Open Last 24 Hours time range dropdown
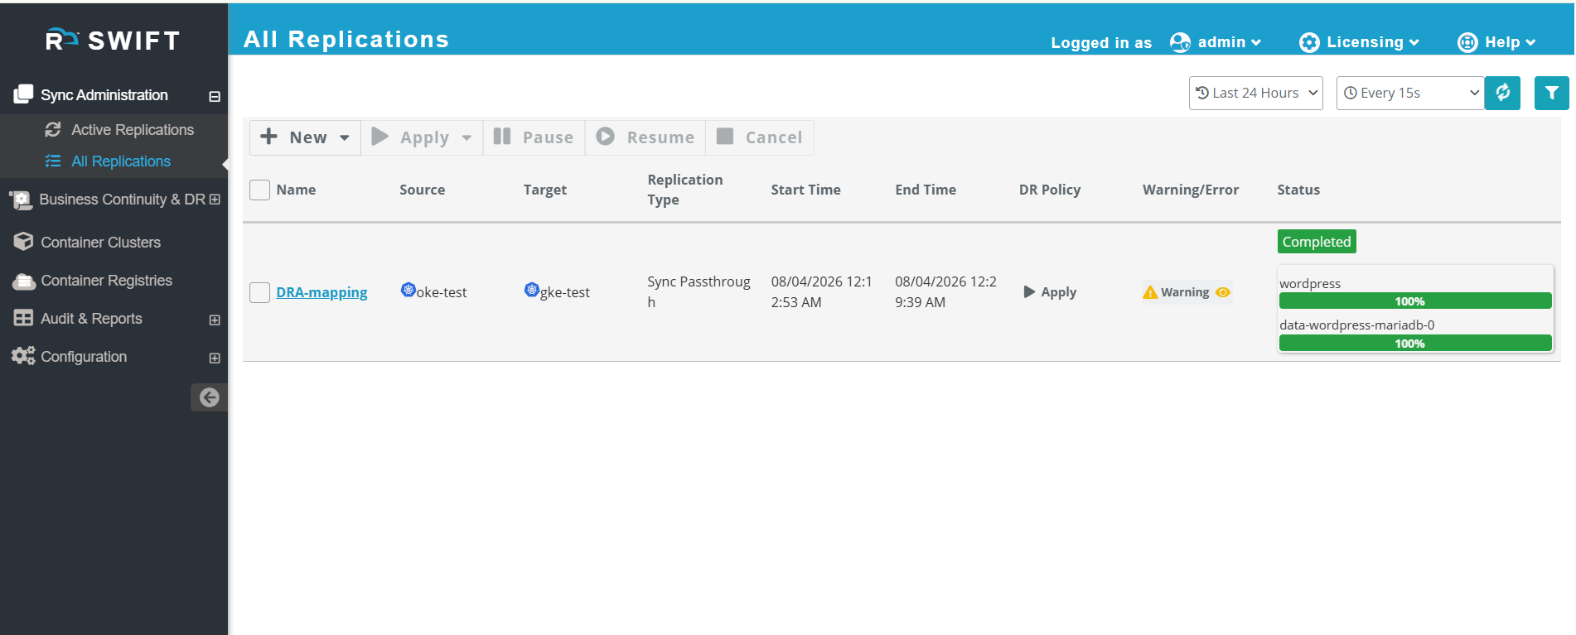Image resolution: width=1576 pixels, height=635 pixels. coord(1255,93)
